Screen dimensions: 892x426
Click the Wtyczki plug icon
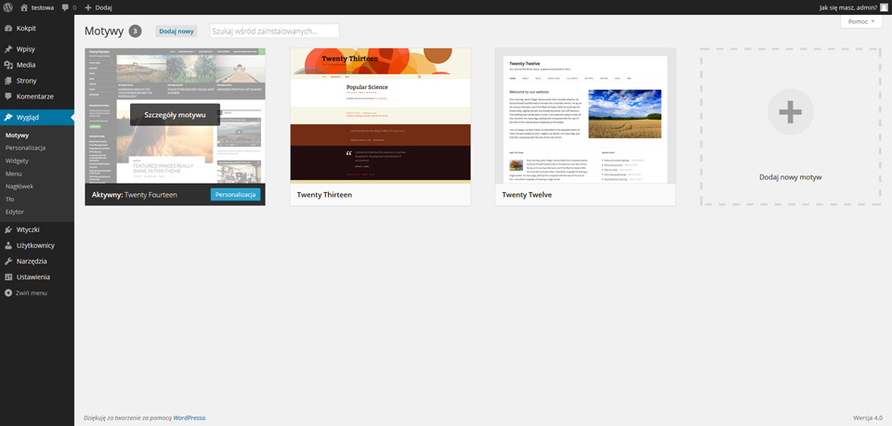point(8,230)
